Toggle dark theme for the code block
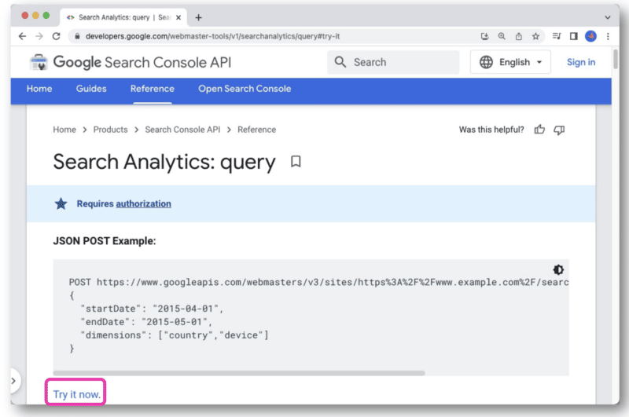 (x=558, y=269)
